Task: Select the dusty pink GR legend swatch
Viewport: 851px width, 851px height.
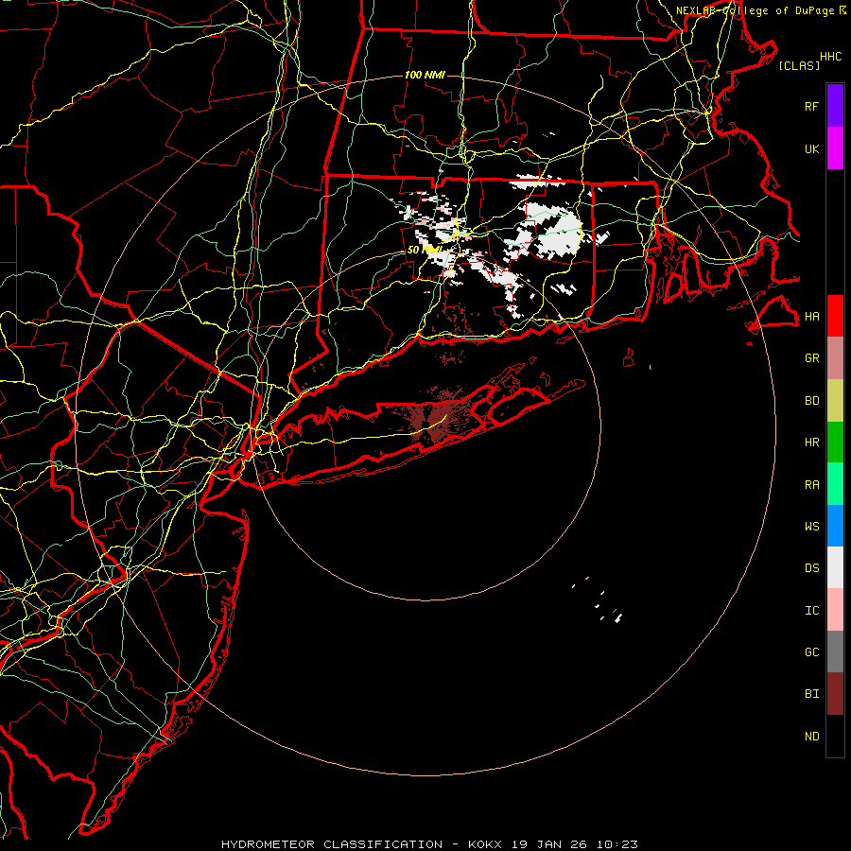Action: [x=835, y=358]
